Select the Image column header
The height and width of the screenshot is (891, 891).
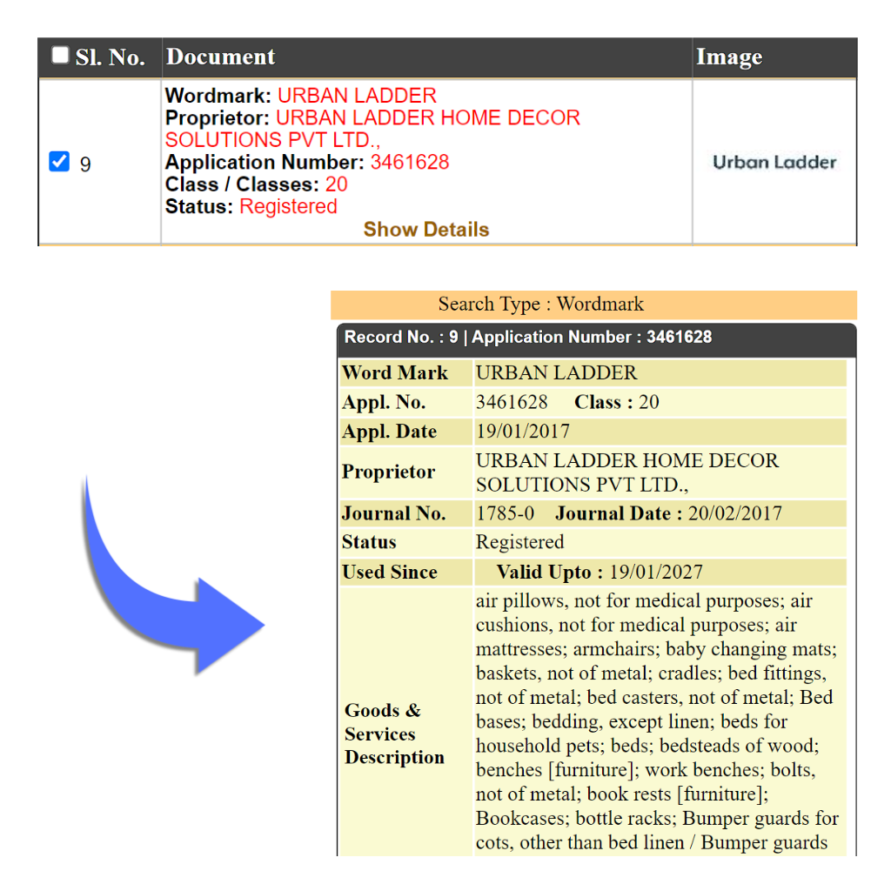tap(729, 57)
